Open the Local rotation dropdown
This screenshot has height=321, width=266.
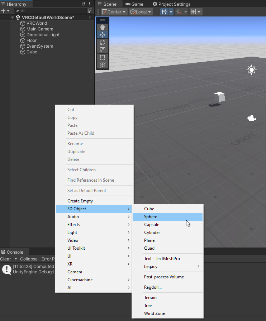141,12
